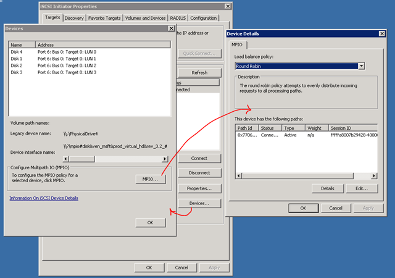Click the MPIO... button in Devices
395x278 pixels.
click(x=151, y=179)
